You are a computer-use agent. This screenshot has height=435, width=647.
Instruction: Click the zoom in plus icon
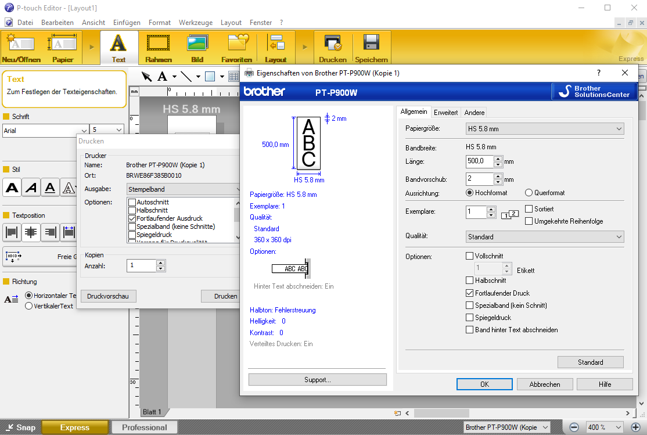pyautogui.click(x=636, y=427)
